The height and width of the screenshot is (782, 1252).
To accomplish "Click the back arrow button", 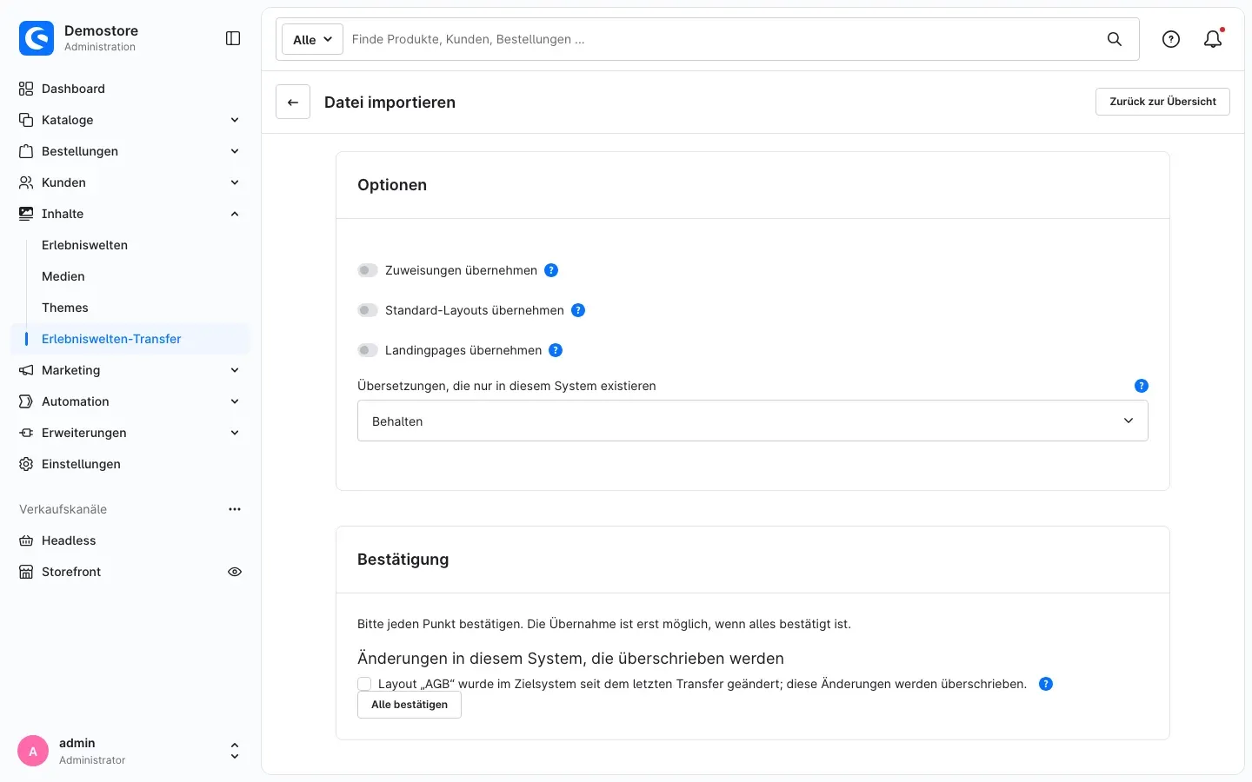I will coord(293,102).
